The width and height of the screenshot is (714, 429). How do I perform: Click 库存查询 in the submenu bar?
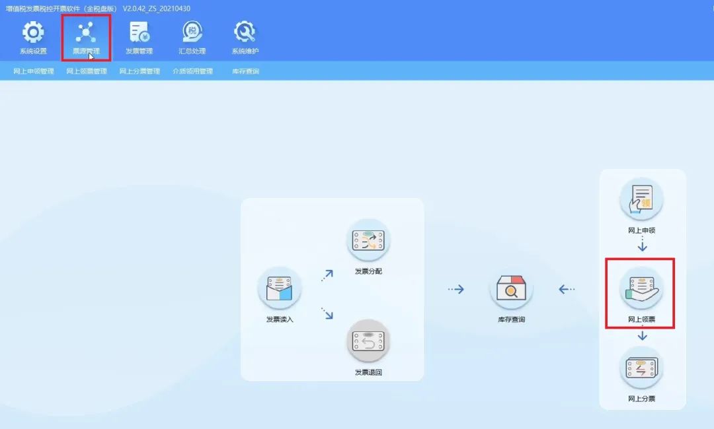point(245,71)
